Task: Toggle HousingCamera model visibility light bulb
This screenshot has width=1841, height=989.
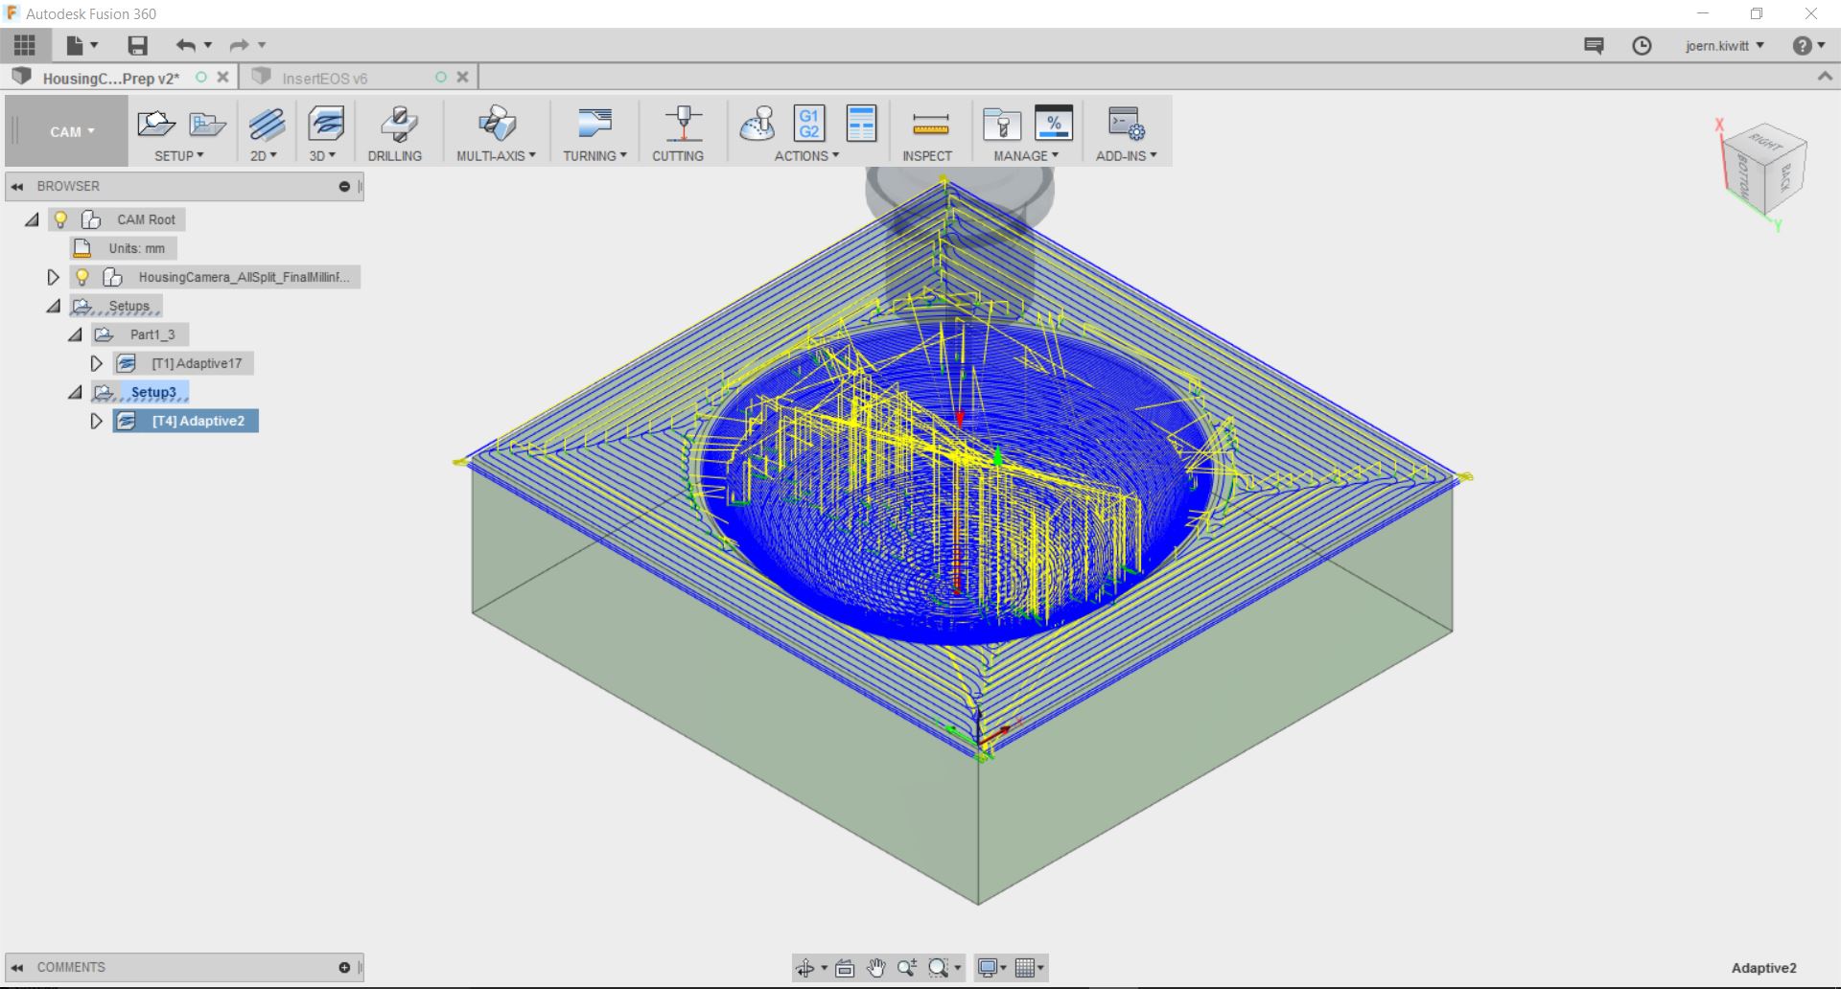Action: click(82, 277)
